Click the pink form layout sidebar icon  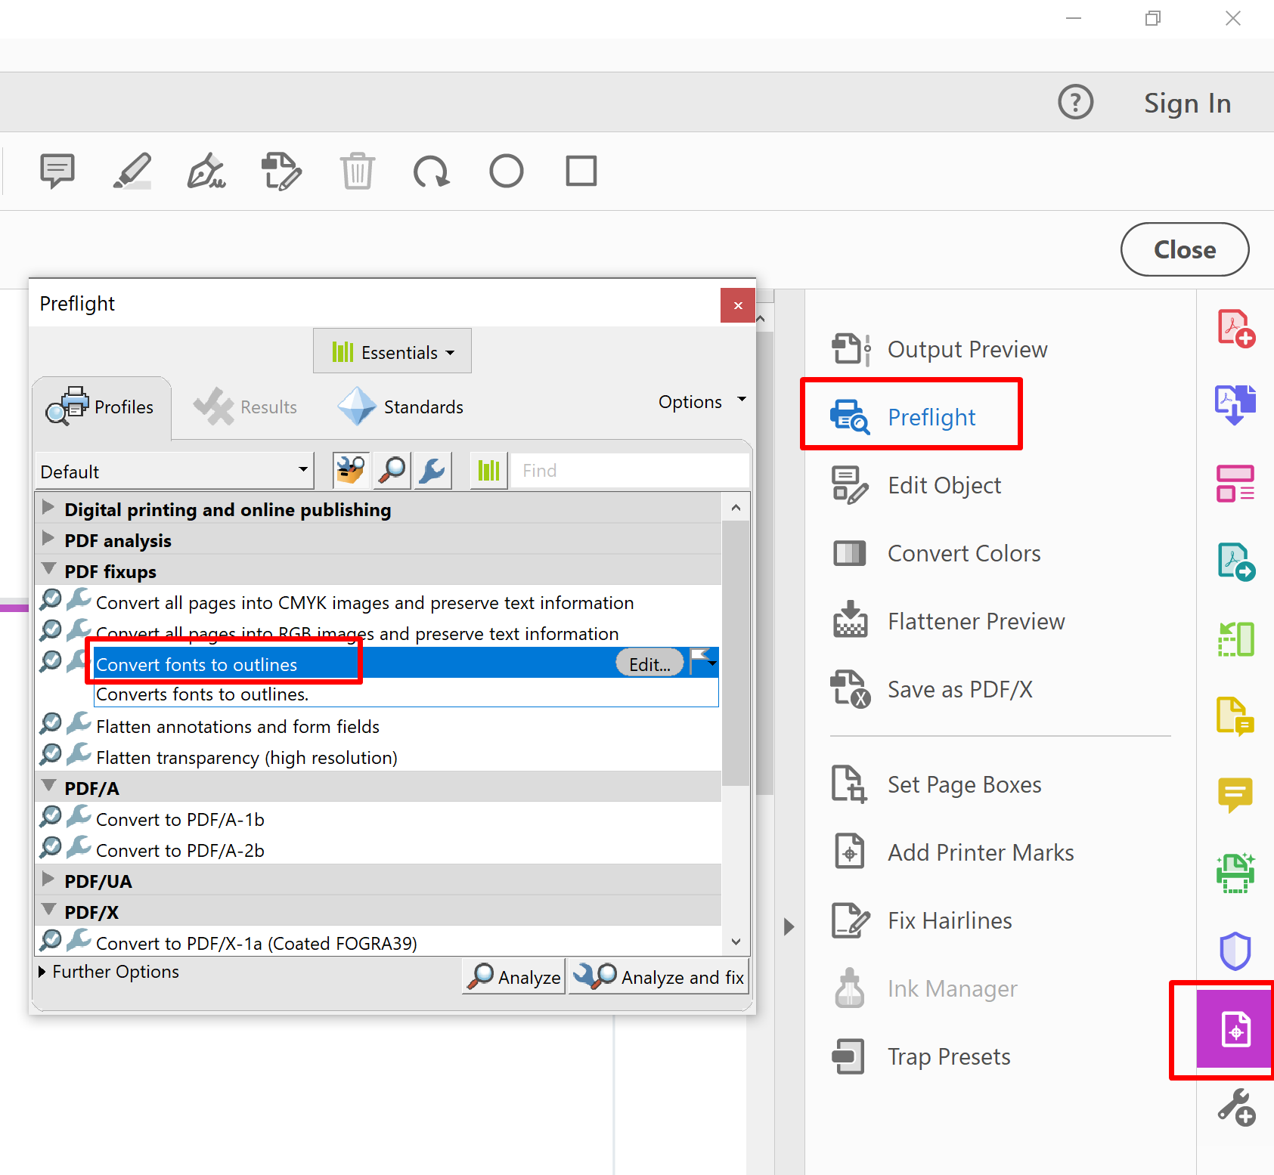(x=1235, y=484)
